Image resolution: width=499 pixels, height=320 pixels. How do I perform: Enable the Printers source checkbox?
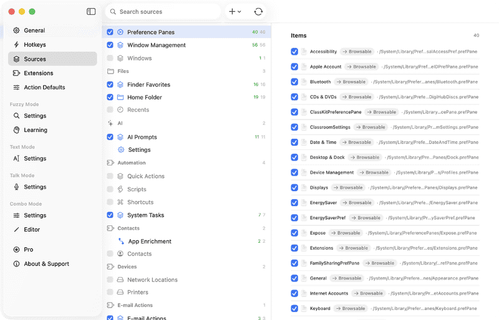(x=110, y=292)
